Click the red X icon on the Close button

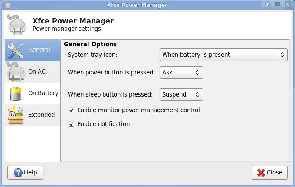pyautogui.click(x=261, y=173)
